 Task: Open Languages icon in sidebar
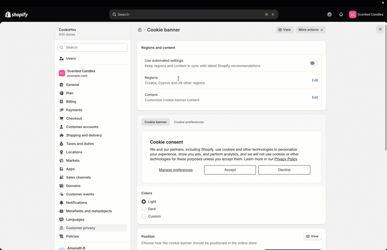(61, 219)
